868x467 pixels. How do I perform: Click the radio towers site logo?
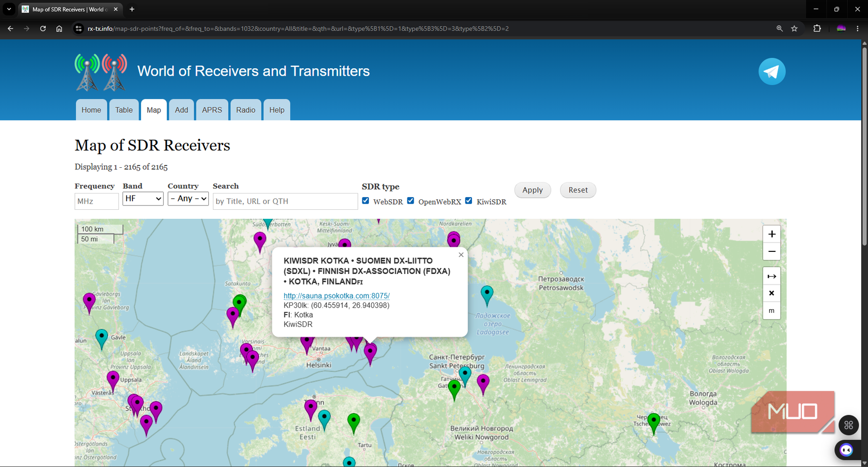click(x=100, y=72)
